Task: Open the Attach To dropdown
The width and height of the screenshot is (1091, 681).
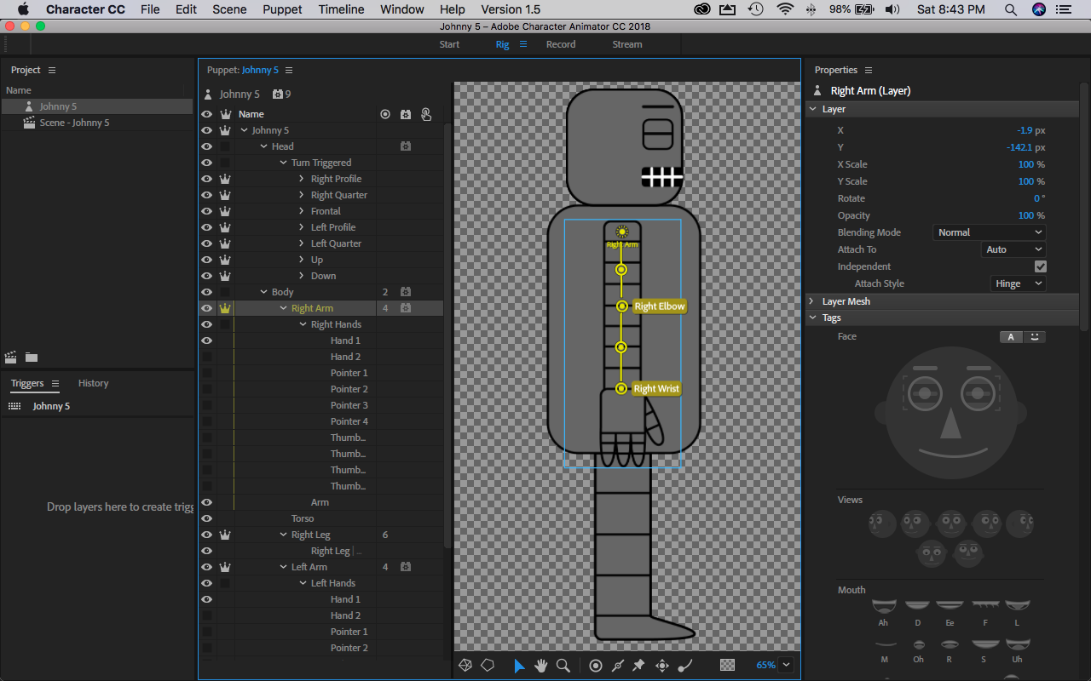Action: (x=1013, y=249)
